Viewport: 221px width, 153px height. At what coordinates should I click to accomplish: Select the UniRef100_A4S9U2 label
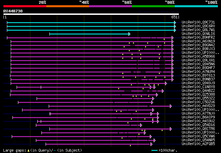tap(198, 121)
